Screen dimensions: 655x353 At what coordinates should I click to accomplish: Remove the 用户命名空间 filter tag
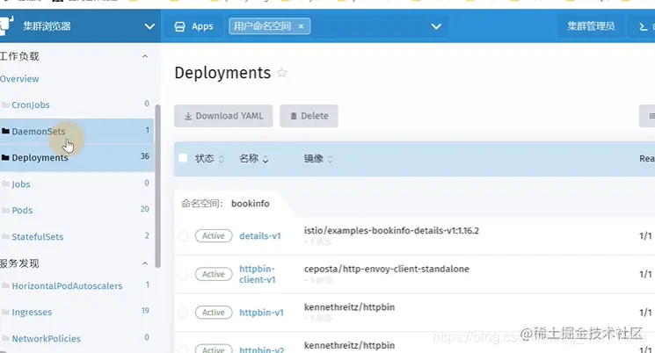pos(301,26)
